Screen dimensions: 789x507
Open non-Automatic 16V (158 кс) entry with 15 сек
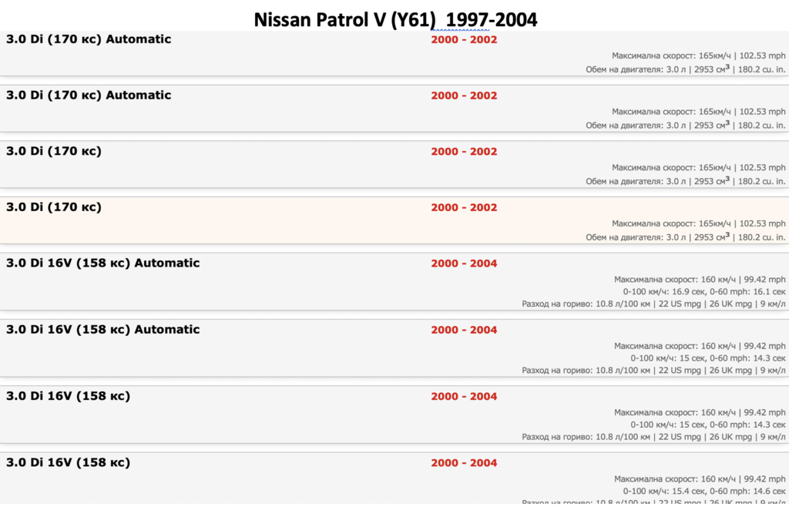pos(68,396)
